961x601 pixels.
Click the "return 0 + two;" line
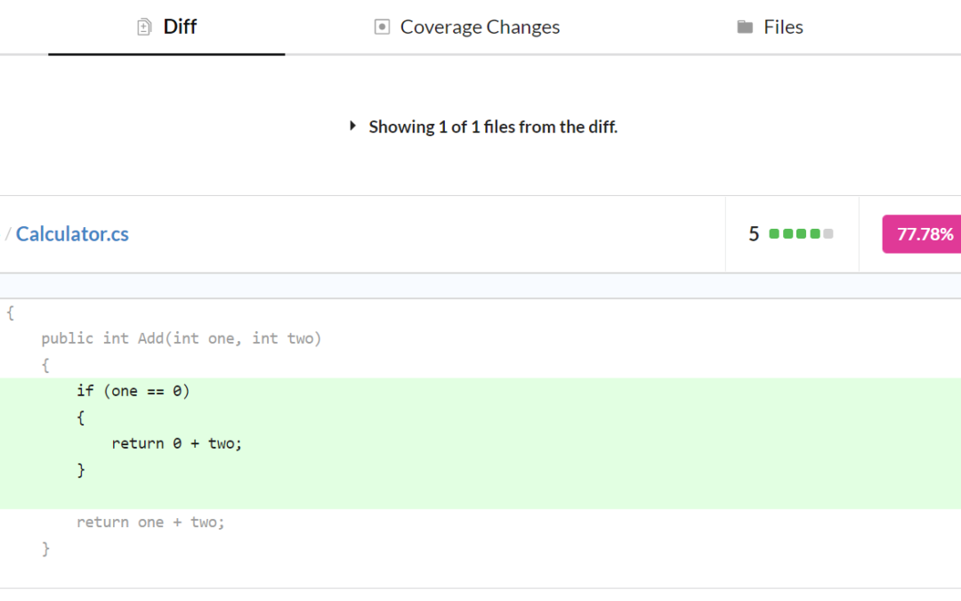[176, 443]
